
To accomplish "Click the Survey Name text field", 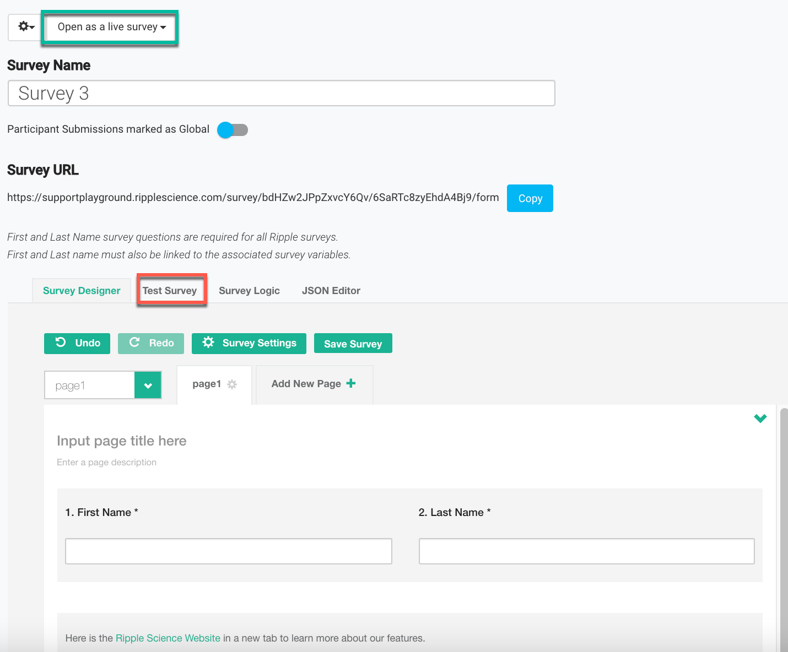I will click(281, 93).
